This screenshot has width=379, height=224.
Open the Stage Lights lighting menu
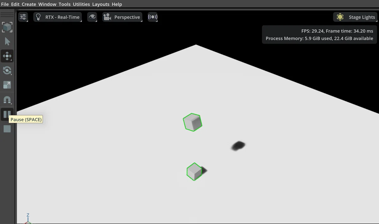click(355, 17)
